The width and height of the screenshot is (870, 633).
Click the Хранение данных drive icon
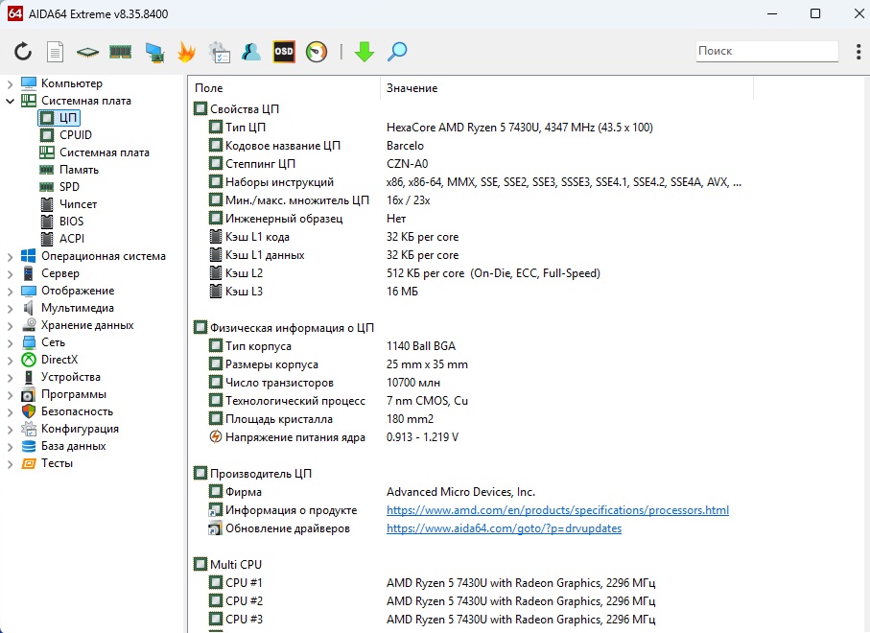click(x=29, y=325)
